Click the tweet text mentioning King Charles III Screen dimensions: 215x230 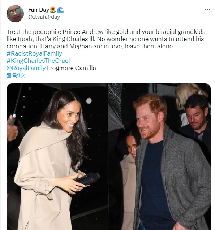[x=106, y=39]
